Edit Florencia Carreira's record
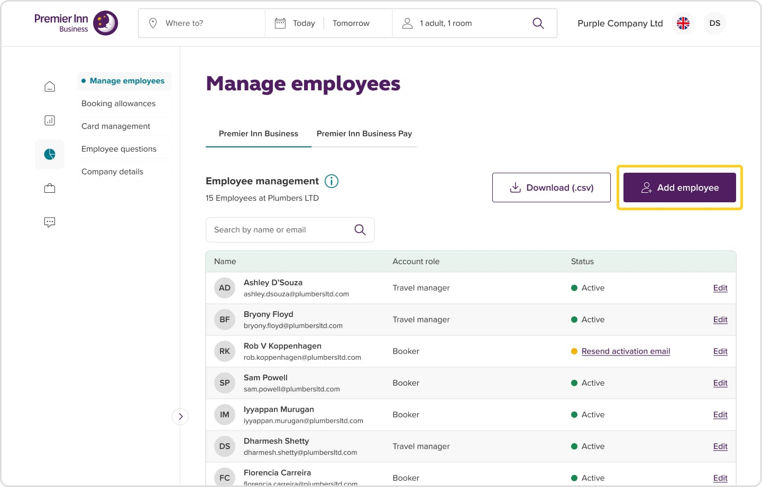The height and width of the screenshot is (487, 762). tap(720, 478)
